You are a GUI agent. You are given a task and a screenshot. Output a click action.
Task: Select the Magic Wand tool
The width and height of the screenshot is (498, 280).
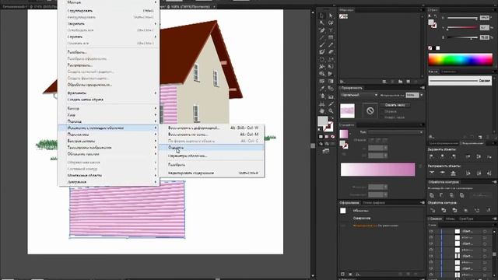322,23
